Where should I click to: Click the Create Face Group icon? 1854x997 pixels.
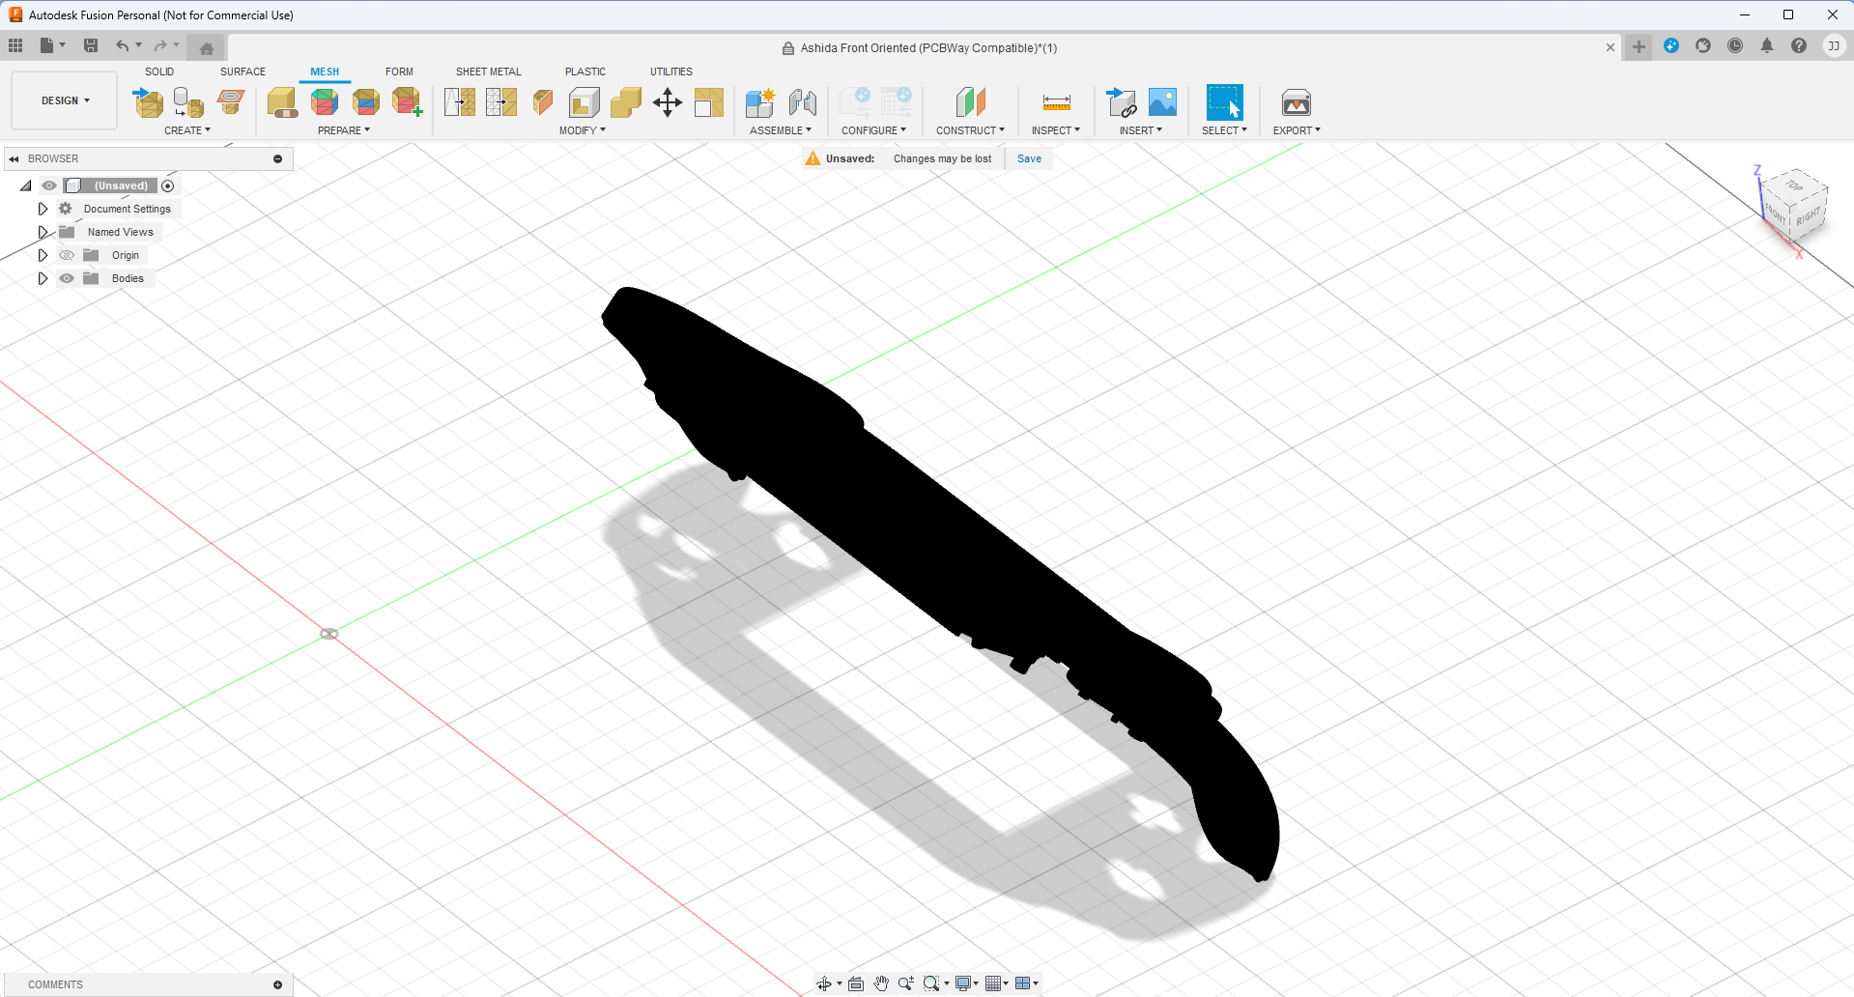coord(408,102)
